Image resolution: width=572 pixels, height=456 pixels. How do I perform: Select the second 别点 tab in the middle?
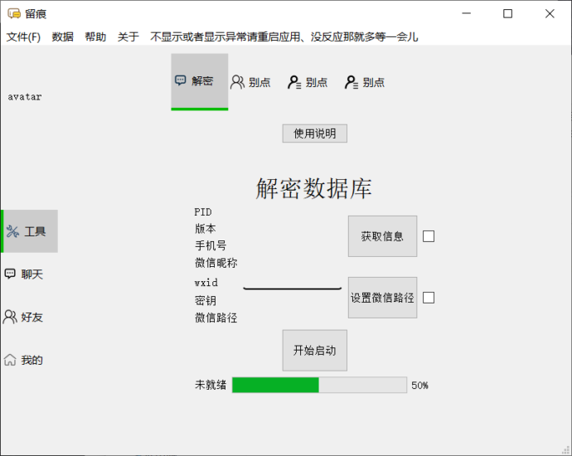pos(294,82)
